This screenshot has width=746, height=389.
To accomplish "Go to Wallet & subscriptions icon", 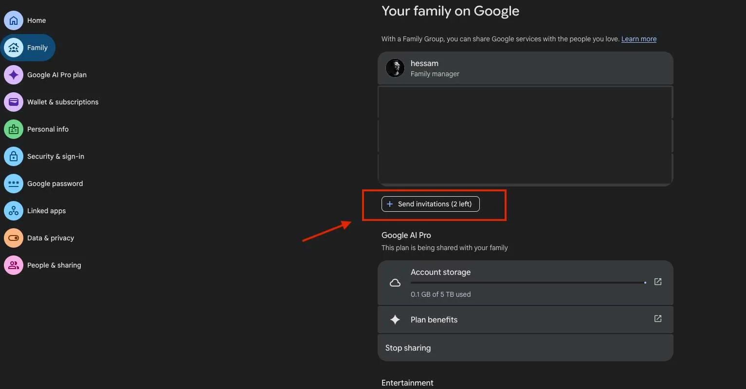I will click(14, 102).
